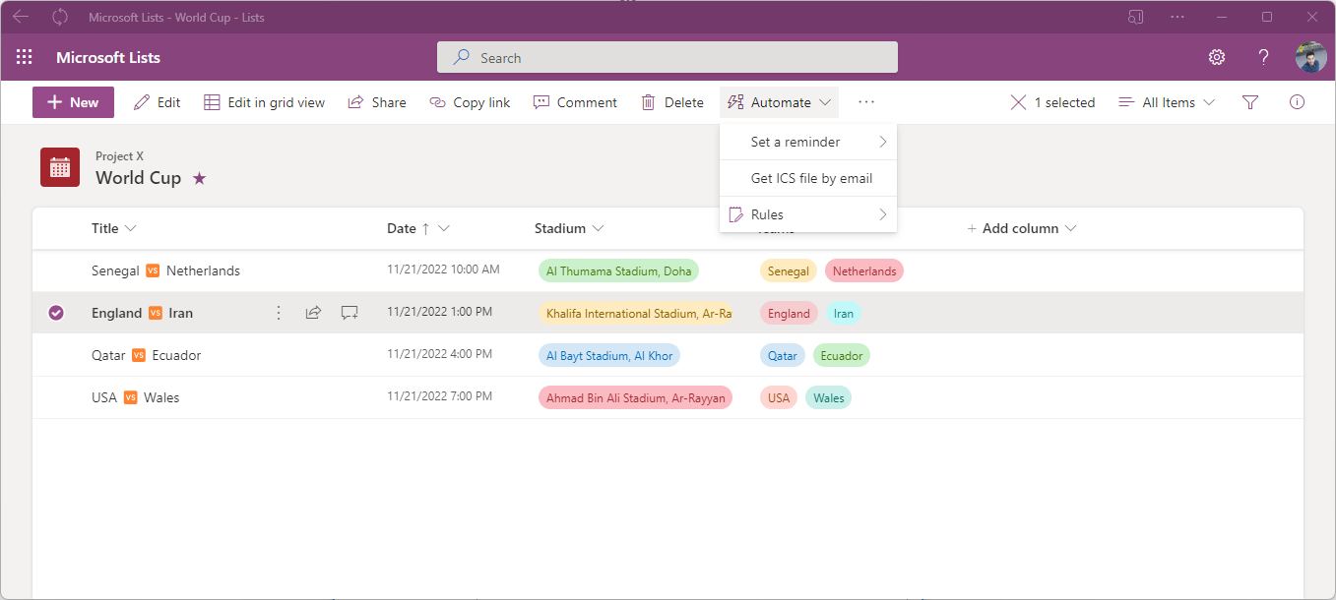The height and width of the screenshot is (600, 1336).
Task: Clear selection with the 1 selected X
Action: (x=1018, y=102)
